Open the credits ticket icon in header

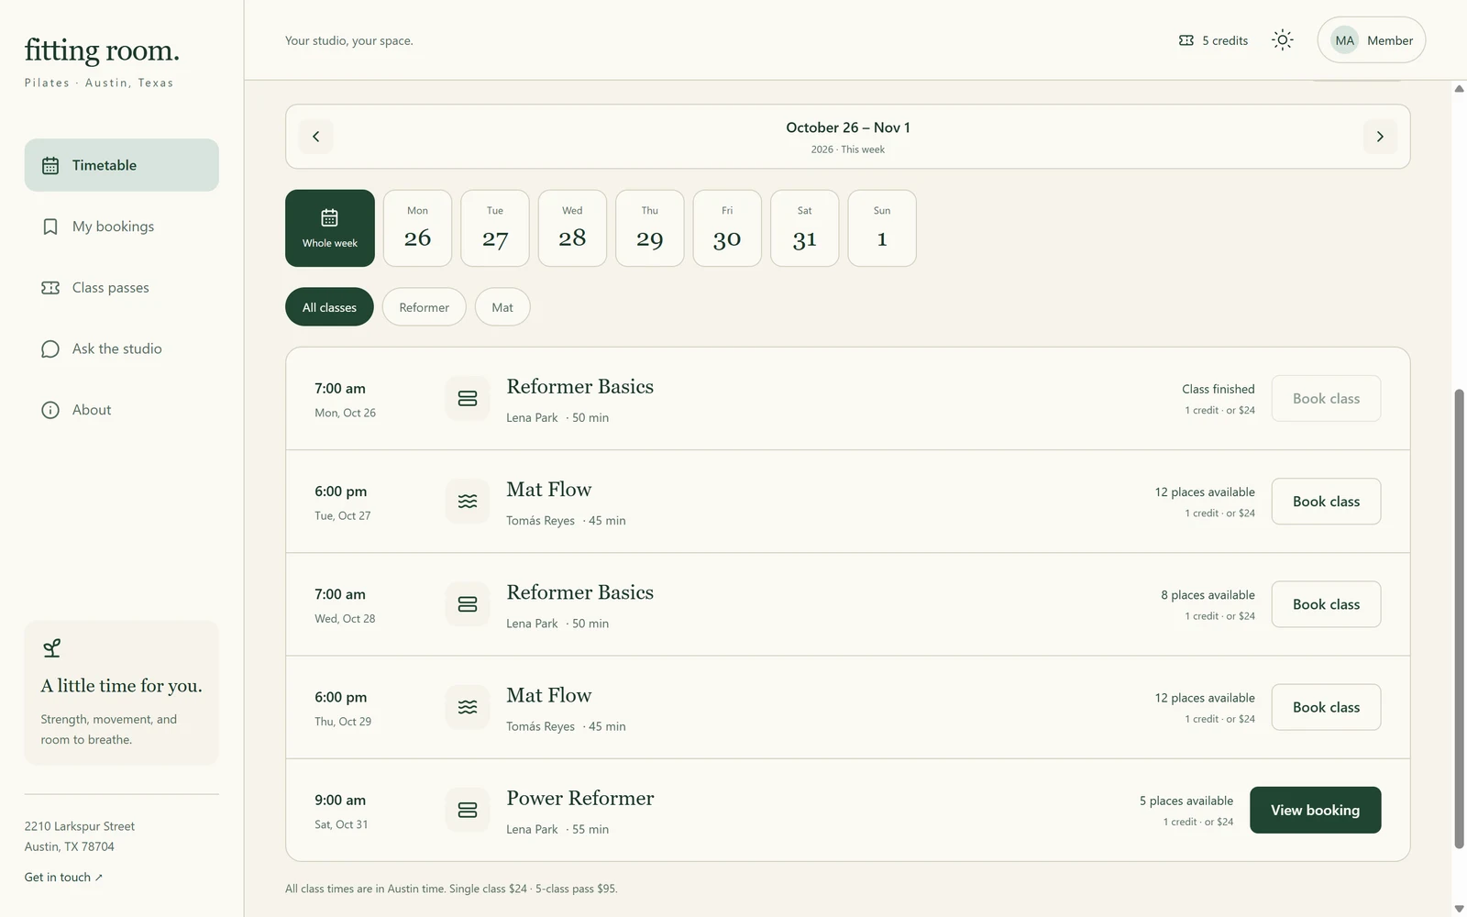pos(1186,40)
